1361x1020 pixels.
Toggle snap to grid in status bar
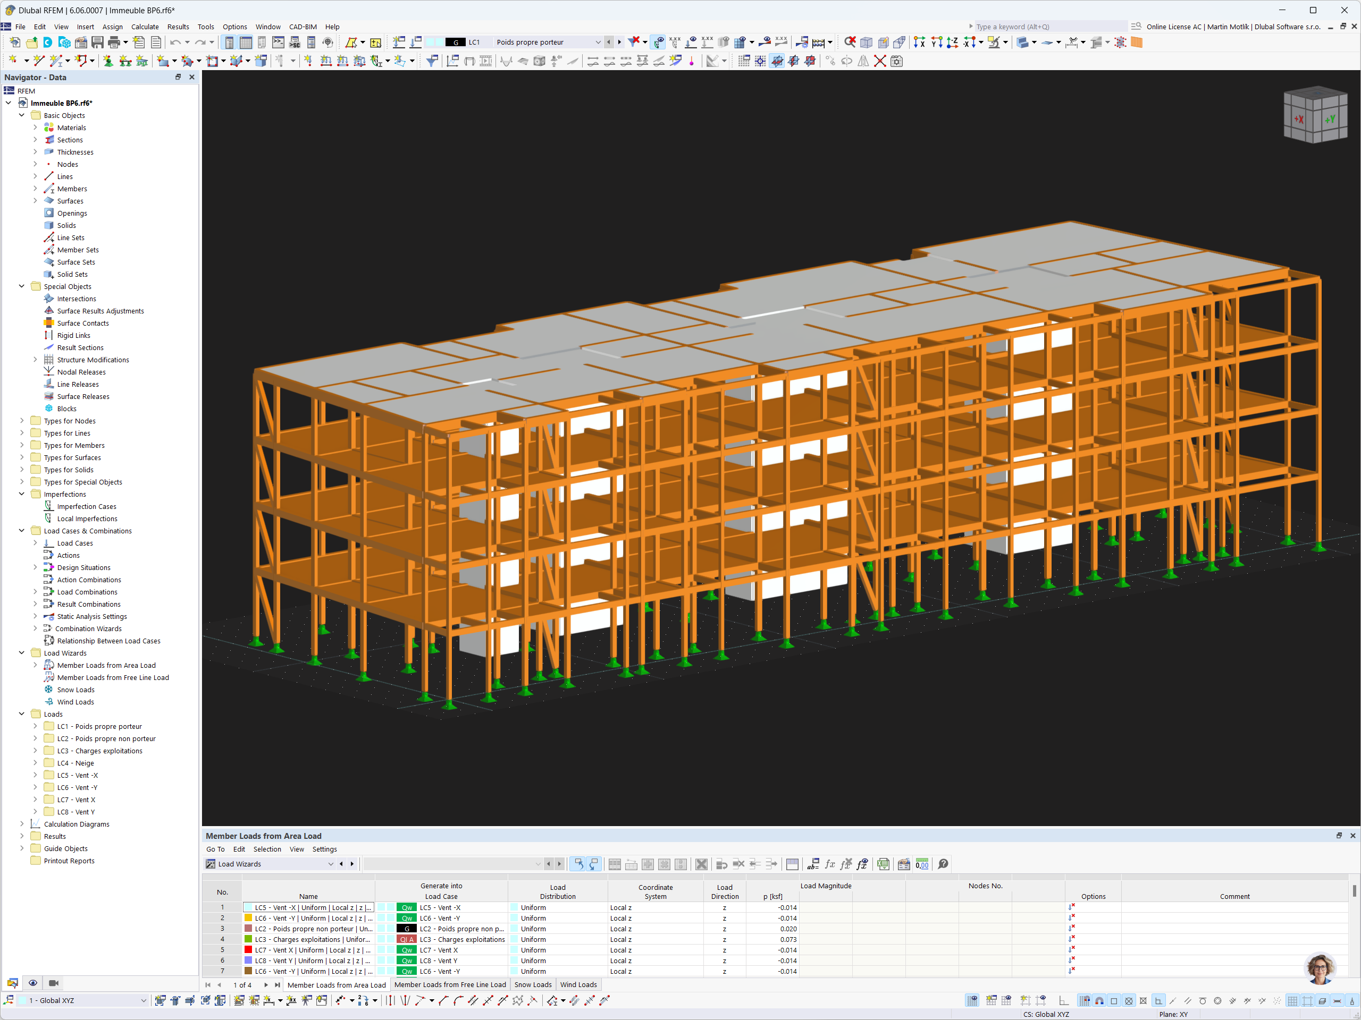coord(1086,1000)
